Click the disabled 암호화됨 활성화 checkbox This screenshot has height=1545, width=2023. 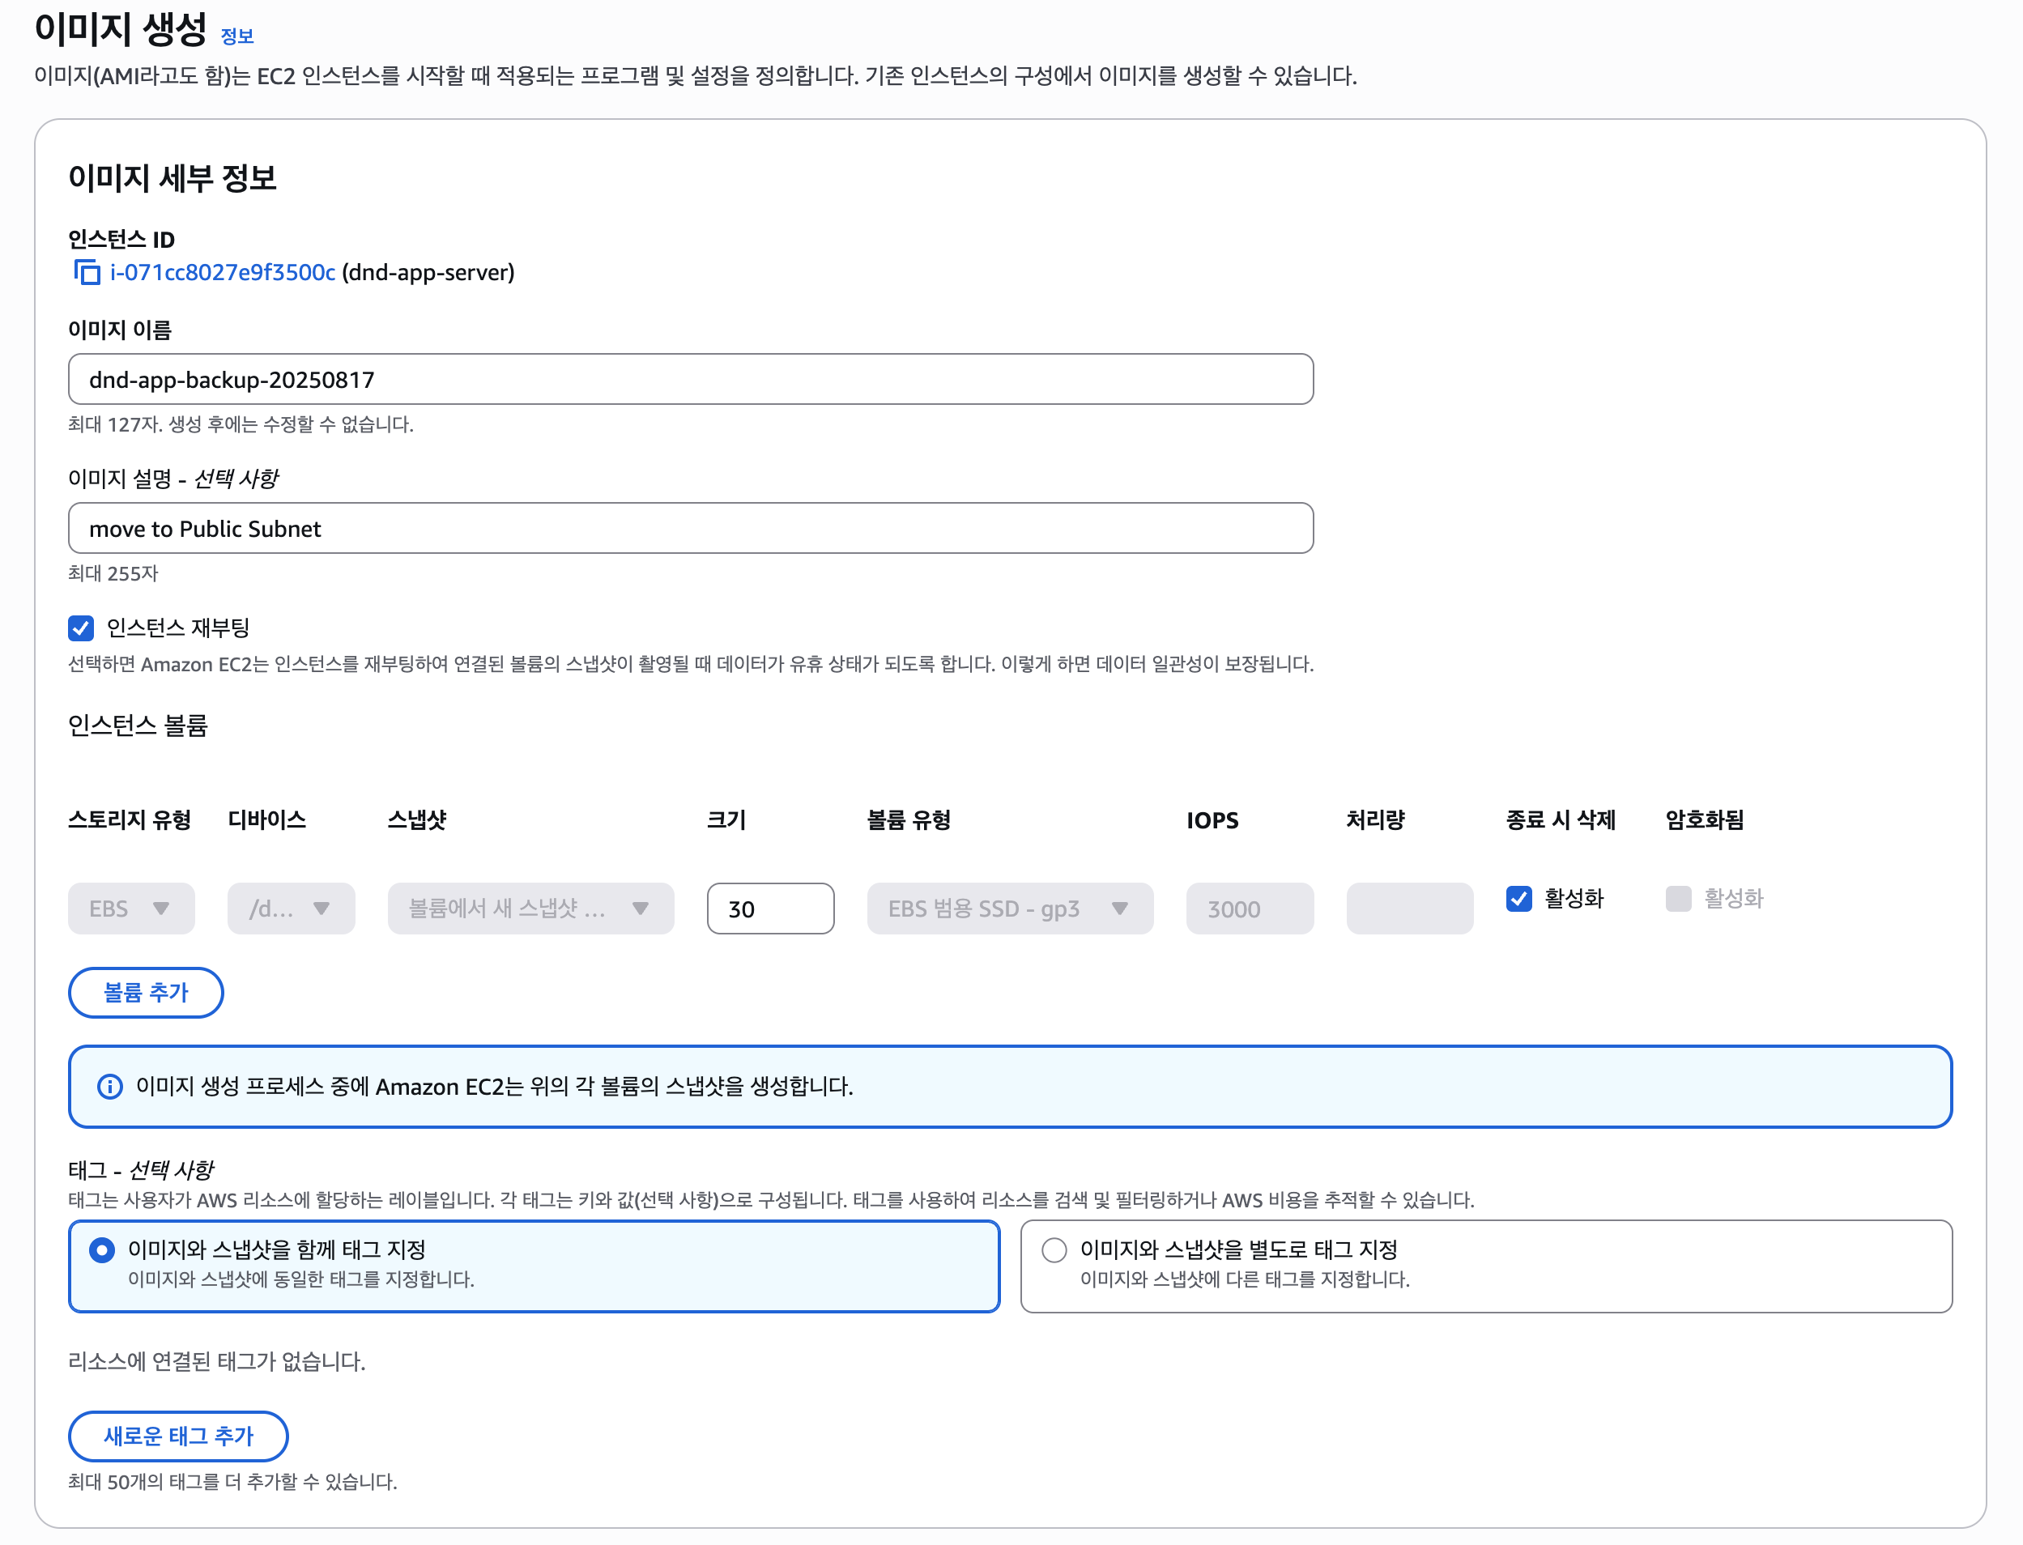[1678, 899]
